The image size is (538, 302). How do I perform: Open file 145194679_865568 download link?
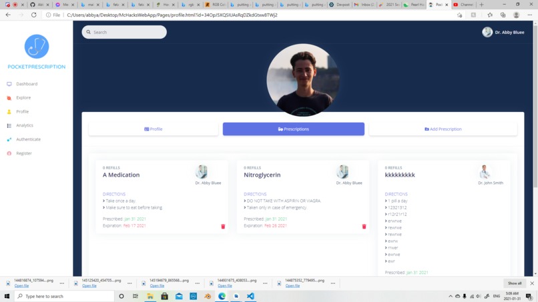tap(157, 285)
